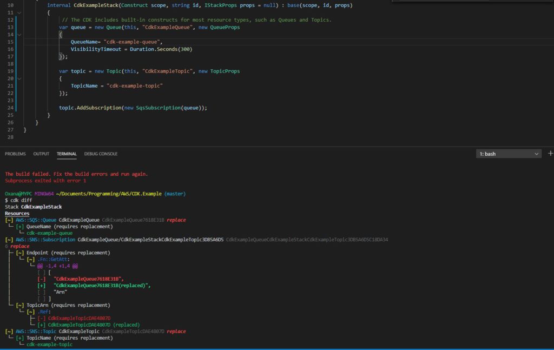The image size is (554, 350).
Task: Click green 'CdkExampleTopicDAE4807D (replaced)' line
Action: click(94, 325)
